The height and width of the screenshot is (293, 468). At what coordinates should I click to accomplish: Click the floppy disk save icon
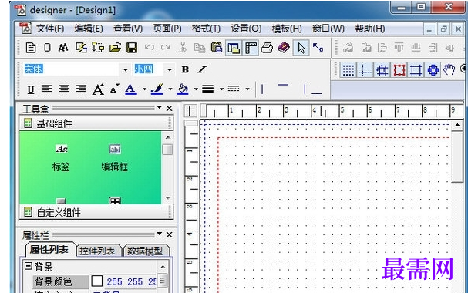tap(132, 48)
